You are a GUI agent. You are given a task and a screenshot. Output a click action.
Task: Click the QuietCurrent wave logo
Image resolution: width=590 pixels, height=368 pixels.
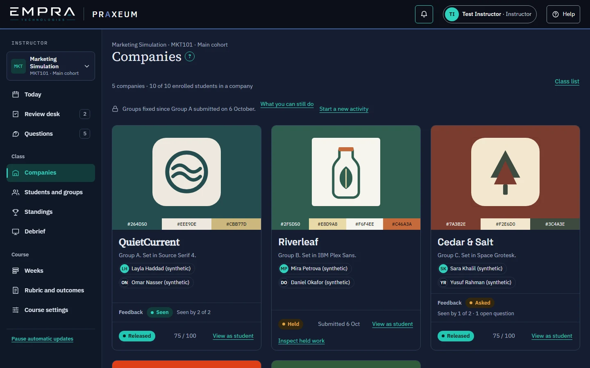[x=186, y=172]
